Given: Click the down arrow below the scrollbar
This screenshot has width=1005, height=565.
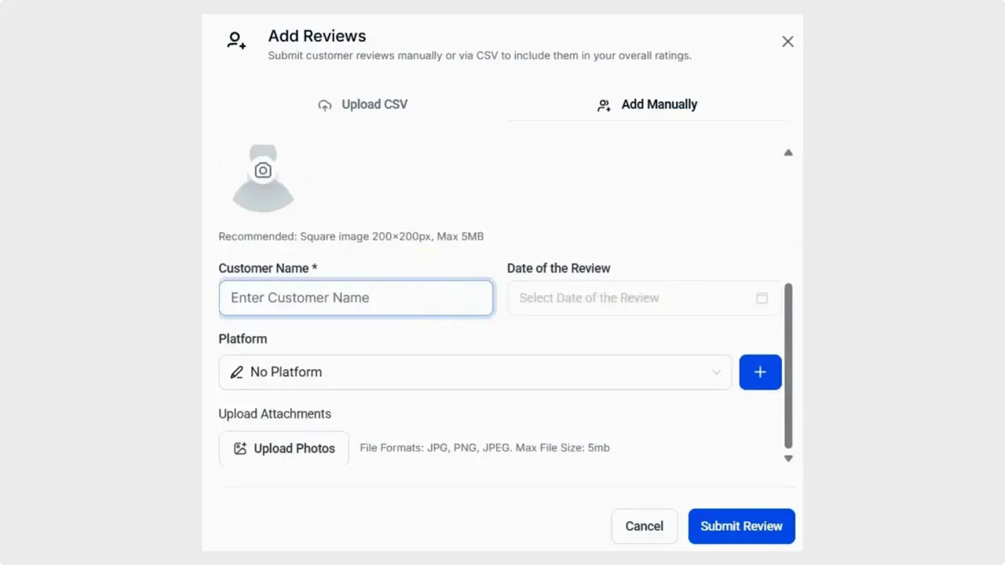Looking at the screenshot, I should pyautogui.click(x=788, y=457).
